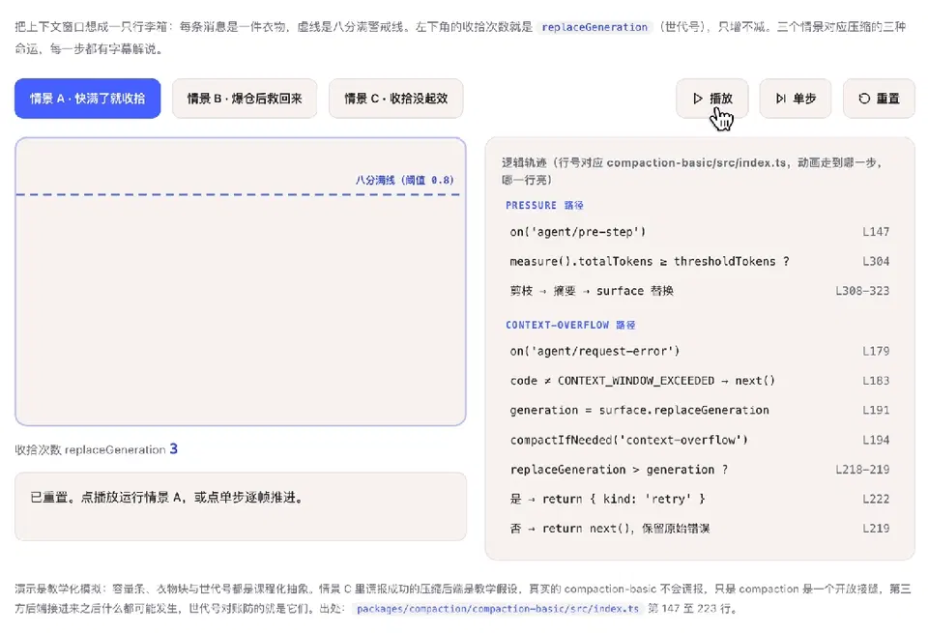Click the 剪枝 → 摘要 → surface 替换 line

(x=700, y=291)
